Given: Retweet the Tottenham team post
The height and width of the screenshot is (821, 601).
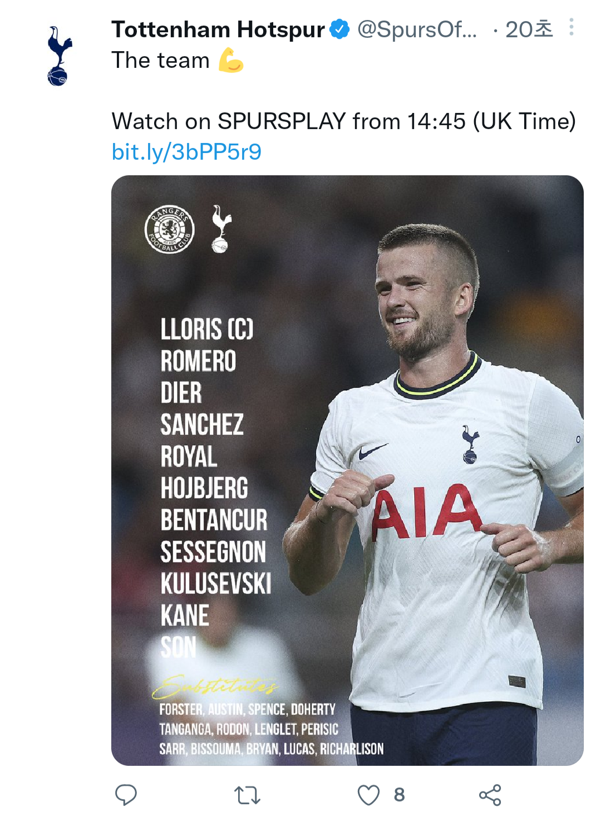Looking at the screenshot, I should point(247,795).
